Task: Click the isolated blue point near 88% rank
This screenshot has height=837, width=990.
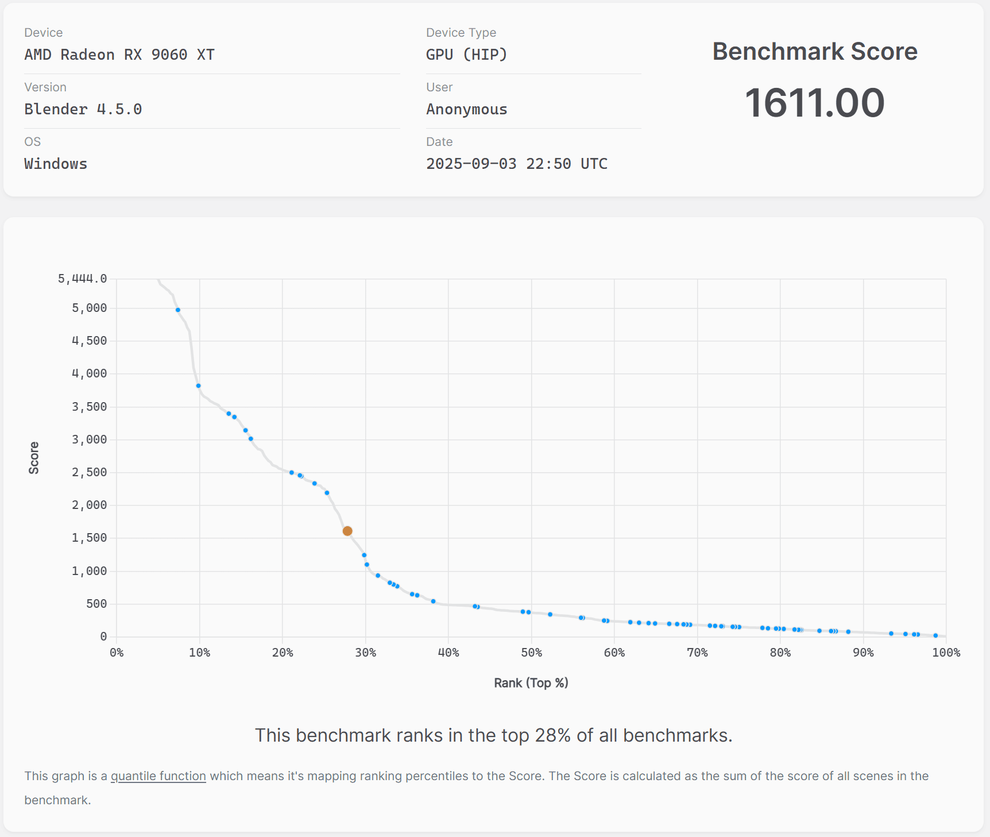Action: click(x=848, y=631)
